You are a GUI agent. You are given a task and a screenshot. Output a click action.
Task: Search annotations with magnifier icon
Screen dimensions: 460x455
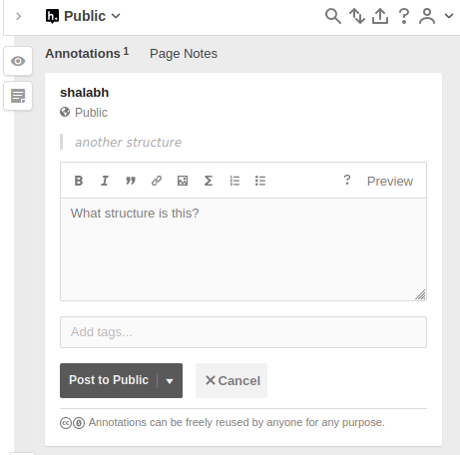[333, 16]
